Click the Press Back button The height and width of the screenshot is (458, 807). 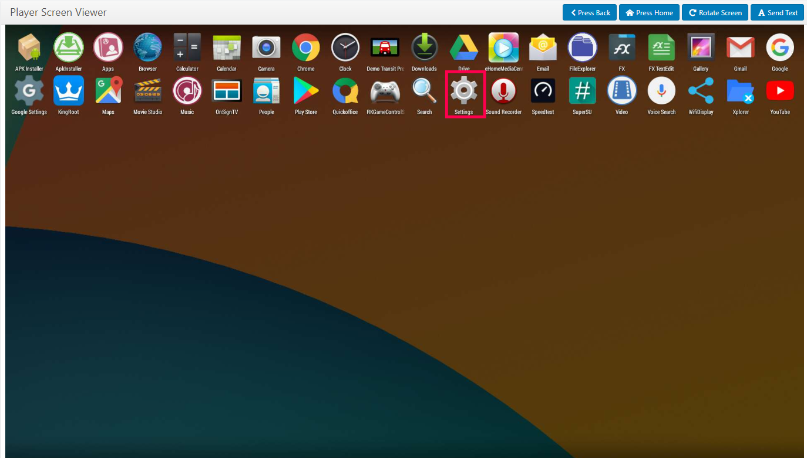click(590, 12)
